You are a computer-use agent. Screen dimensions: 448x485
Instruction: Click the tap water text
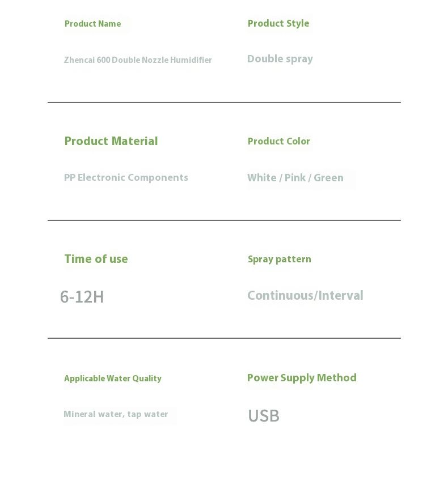(x=147, y=414)
